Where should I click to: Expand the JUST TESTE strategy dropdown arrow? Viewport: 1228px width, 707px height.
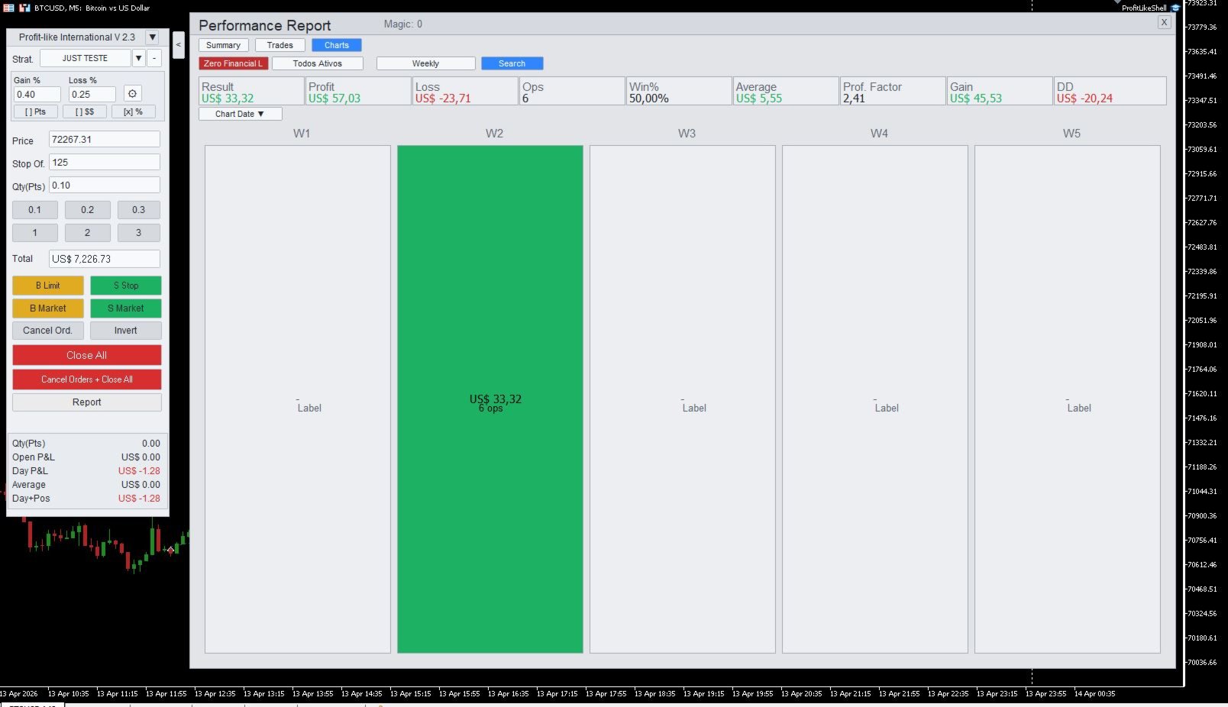point(138,58)
